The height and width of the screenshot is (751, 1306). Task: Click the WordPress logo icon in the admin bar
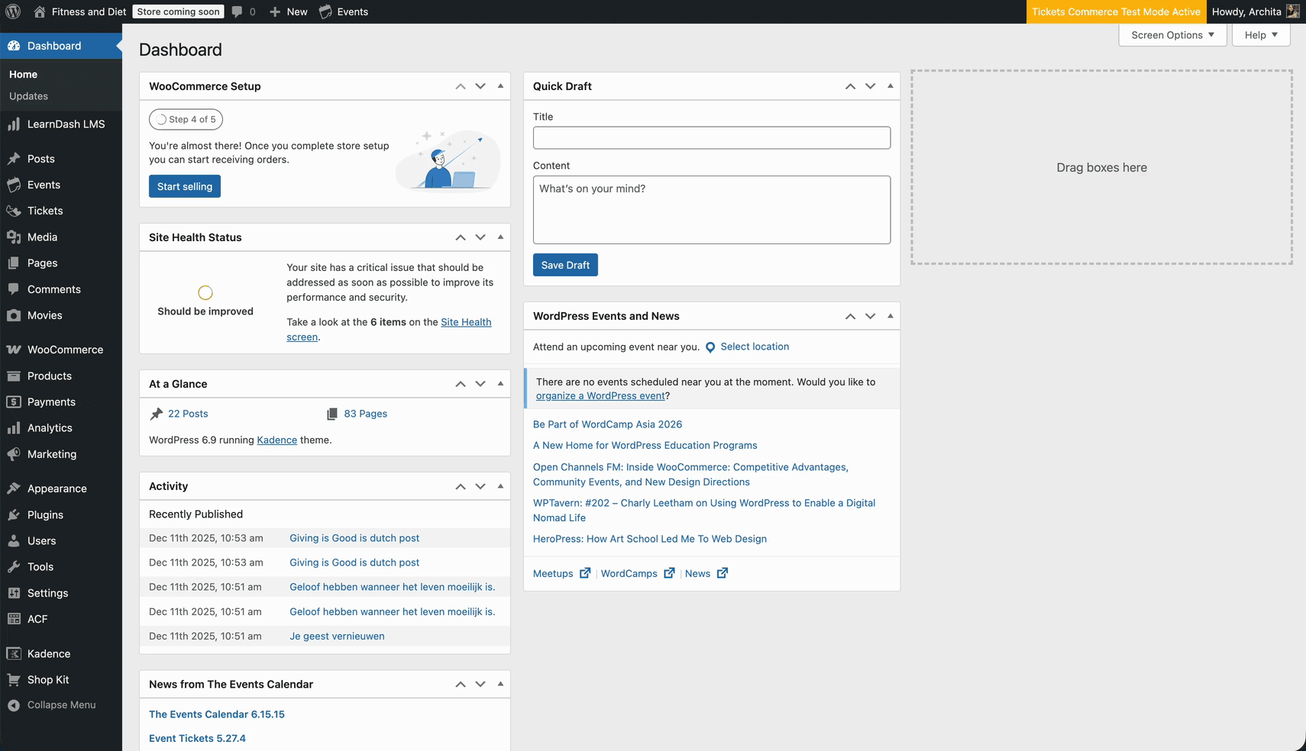13,11
